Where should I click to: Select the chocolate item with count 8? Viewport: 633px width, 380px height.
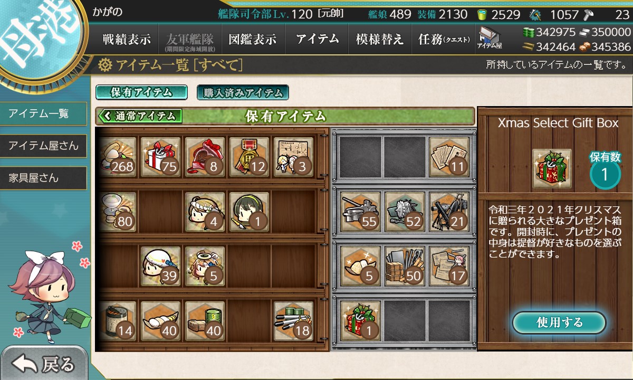205,157
